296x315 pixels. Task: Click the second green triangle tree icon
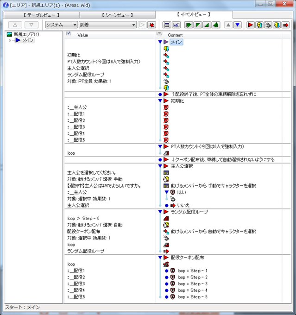coord(198,25)
